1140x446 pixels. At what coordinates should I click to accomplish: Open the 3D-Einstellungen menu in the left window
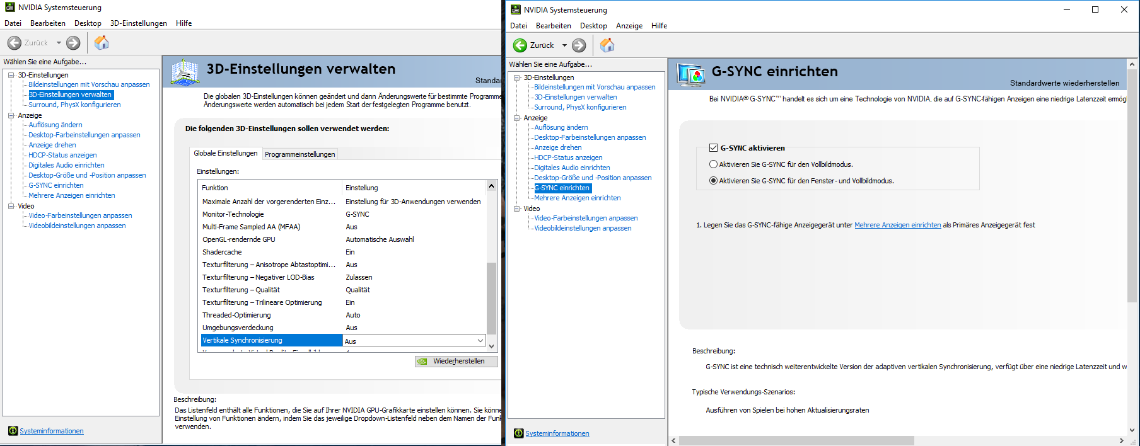pyautogui.click(x=139, y=23)
